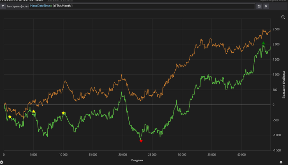Screen dimensions: 288x165
Task: Click the '2 500' y-axis value
Action: click(276, 29)
